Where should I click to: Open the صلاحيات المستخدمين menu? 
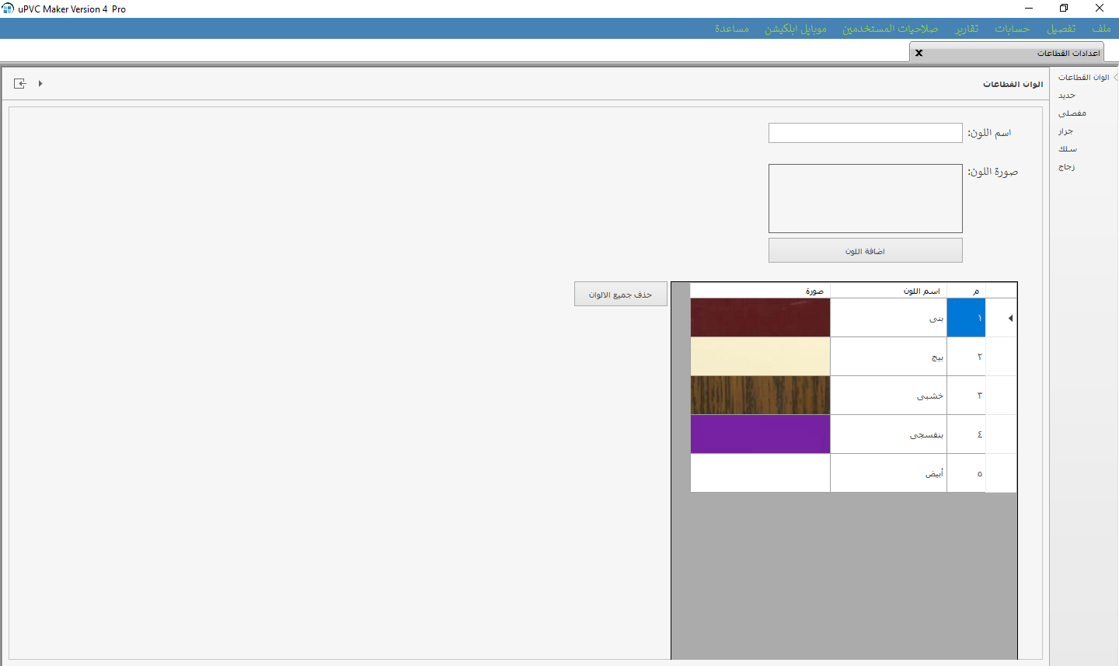click(x=890, y=29)
